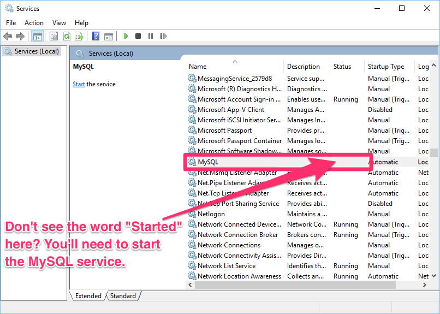The height and width of the screenshot is (314, 440).
Task: Click 'Maintains a ...' description of Netlogon
Action: pyautogui.click(x=307, y=214)
